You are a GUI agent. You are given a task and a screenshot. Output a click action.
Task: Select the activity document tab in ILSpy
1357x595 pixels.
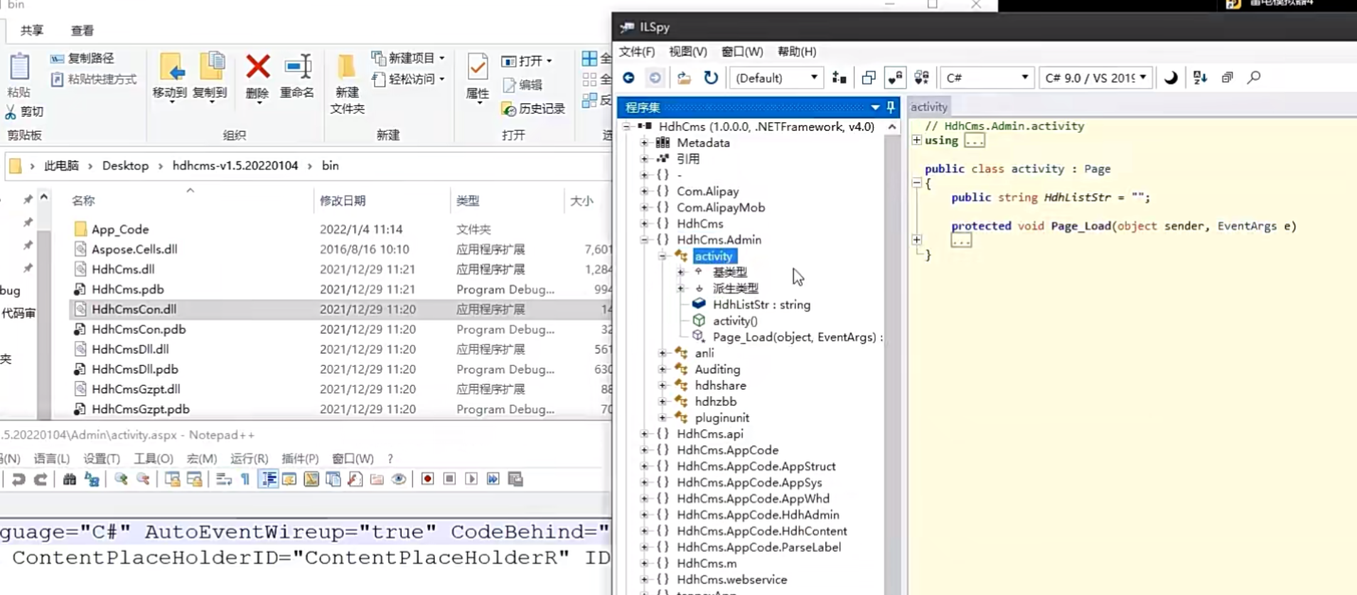click(929, 107)
